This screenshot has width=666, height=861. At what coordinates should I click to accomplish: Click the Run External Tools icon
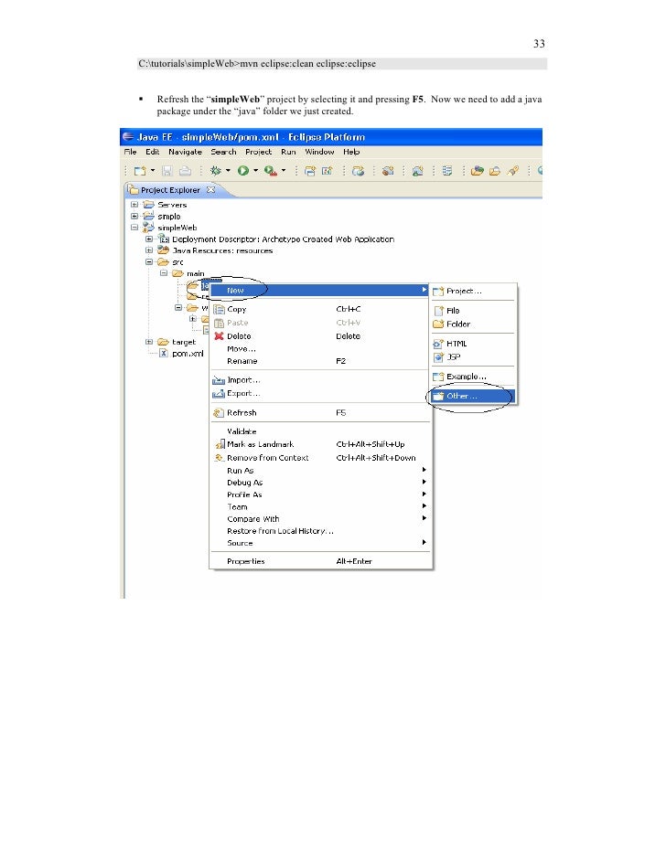(x=271, y=171)
